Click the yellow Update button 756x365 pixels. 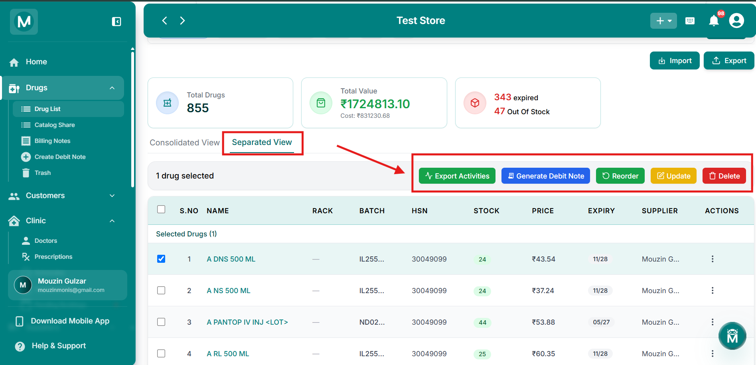click(x=673, y=176)
